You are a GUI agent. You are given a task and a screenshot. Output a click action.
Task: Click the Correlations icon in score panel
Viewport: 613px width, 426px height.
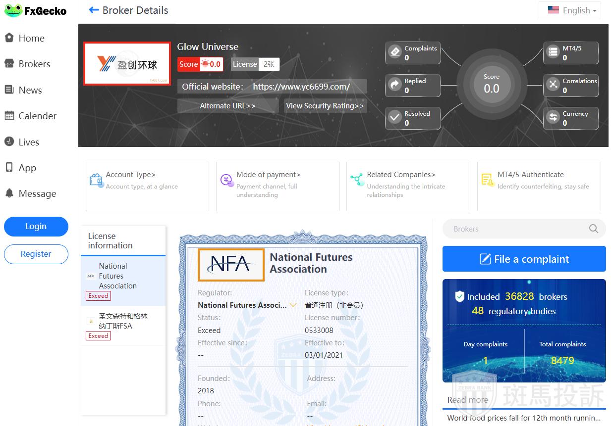[x=553, y=85]
